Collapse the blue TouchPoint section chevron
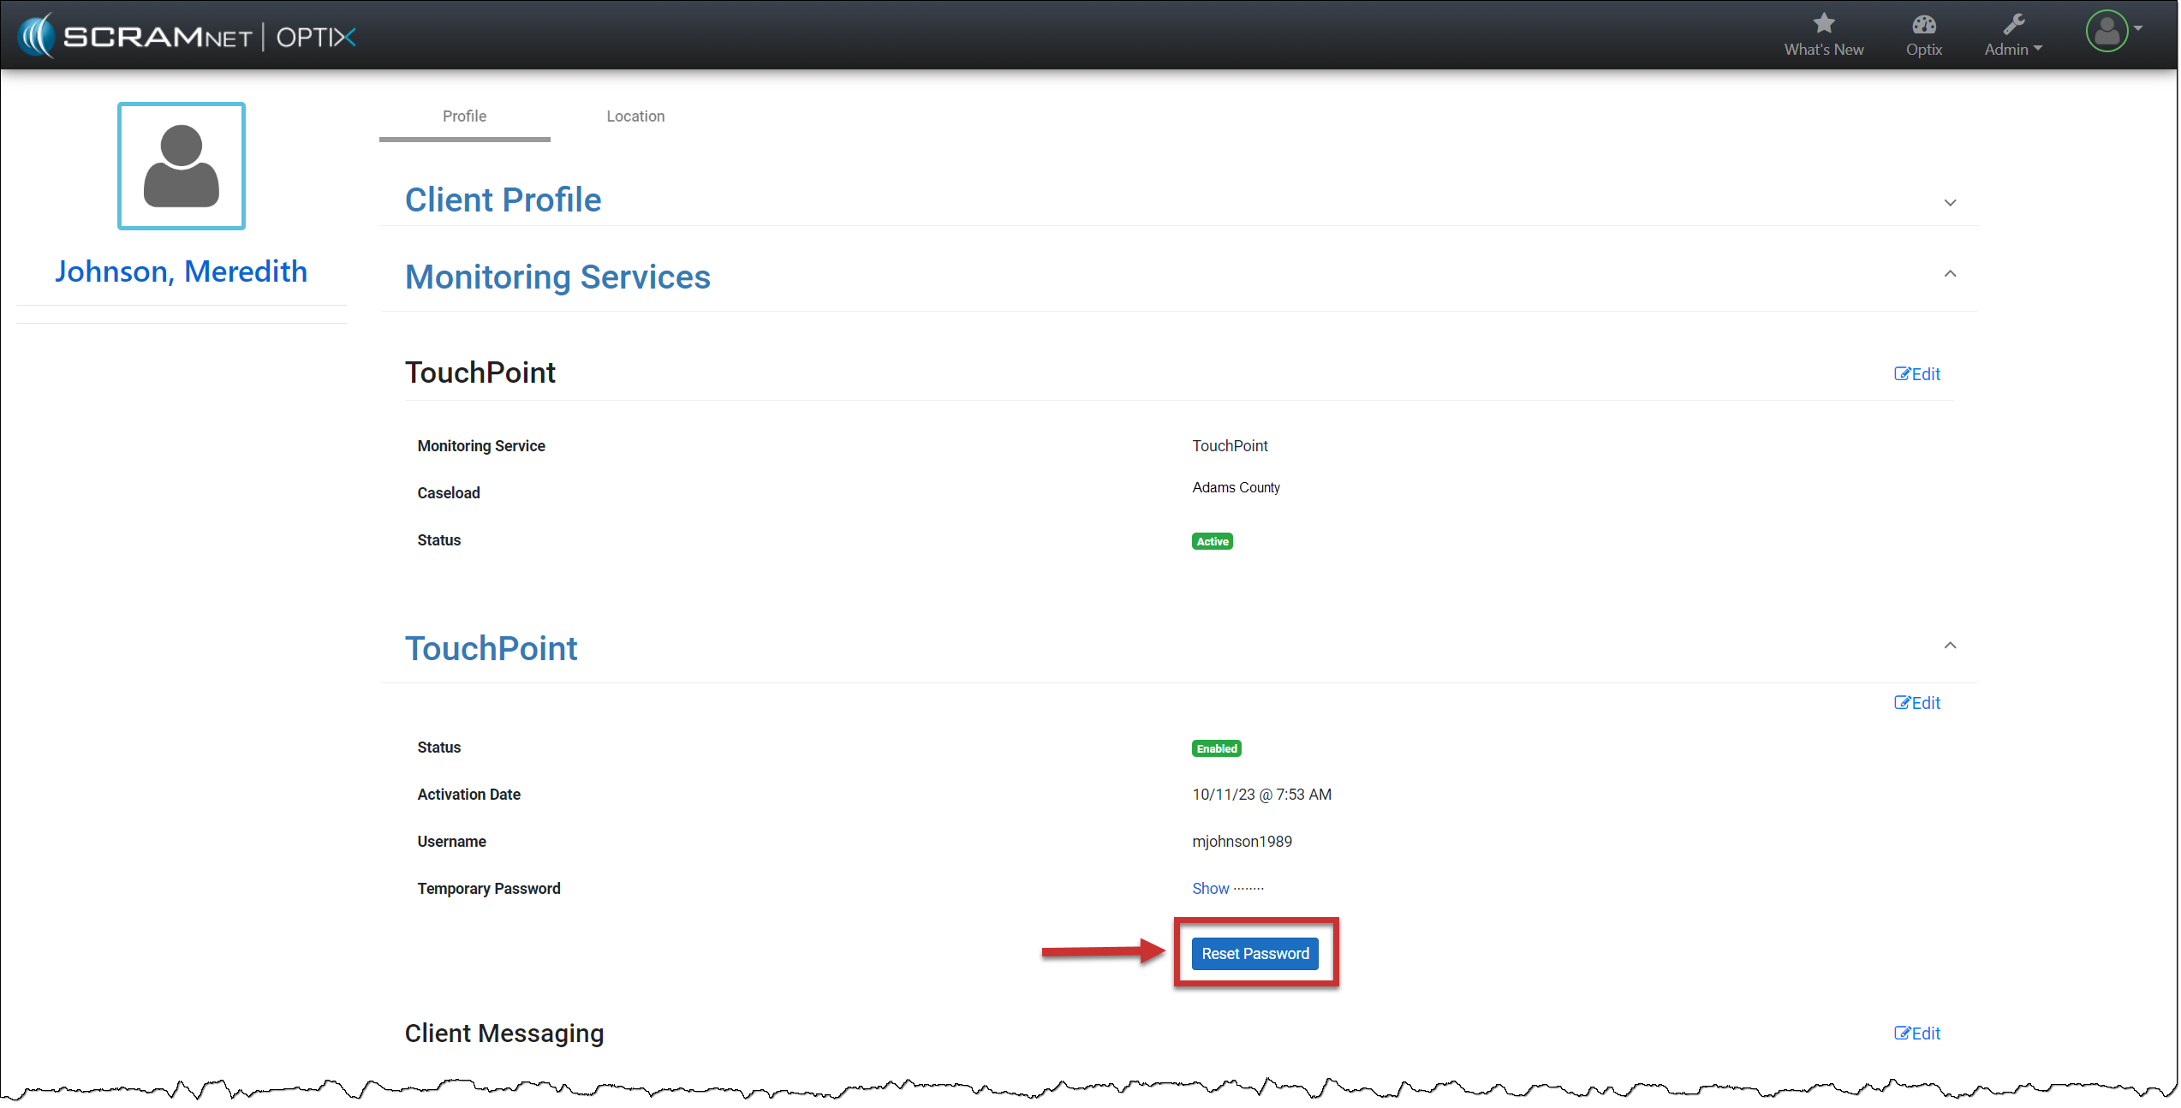 tap(1950, 646)
